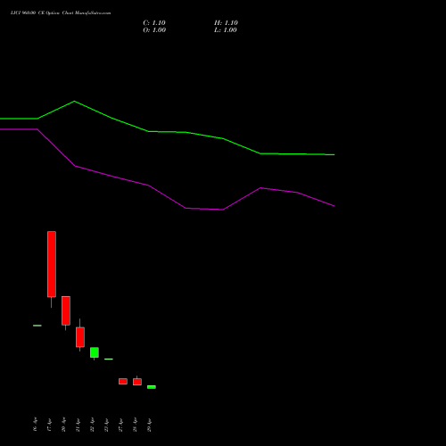Click the close value C: 1.10

click(x=154, y=23)
